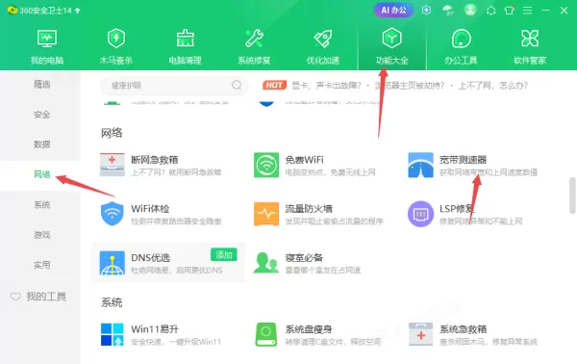Click the DNS优选 globe icon
The image size is (577, 364).
pyautogui.click(x=113, y=263)
